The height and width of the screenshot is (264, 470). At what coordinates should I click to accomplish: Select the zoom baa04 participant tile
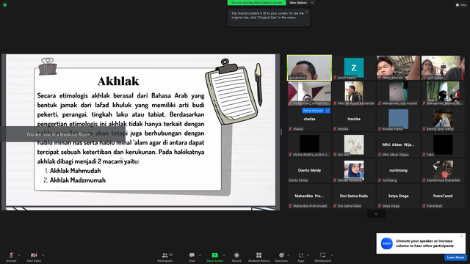coord(354,67)
